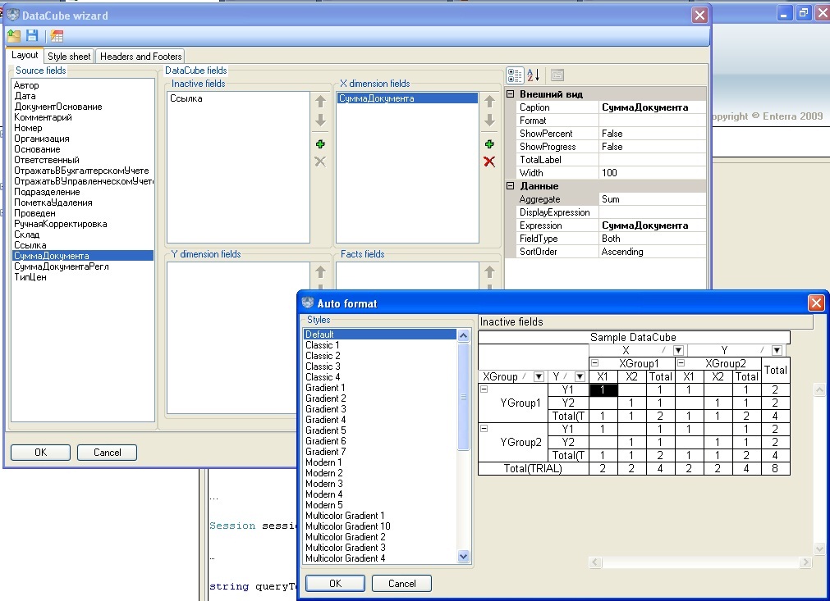Click the save layout disk icon
The image size is (830, 601).
(x=32, y=35)
